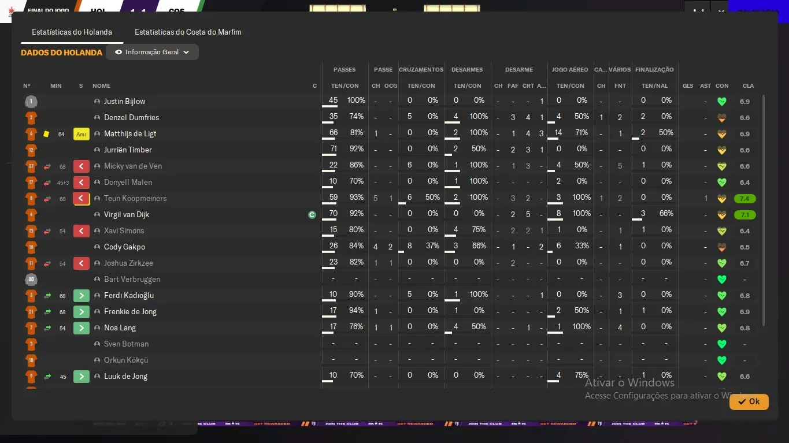The width and height of the screenshot is (789, 443).
Task: Open Cody Gakpo's player name link
Action: [124, 247]
